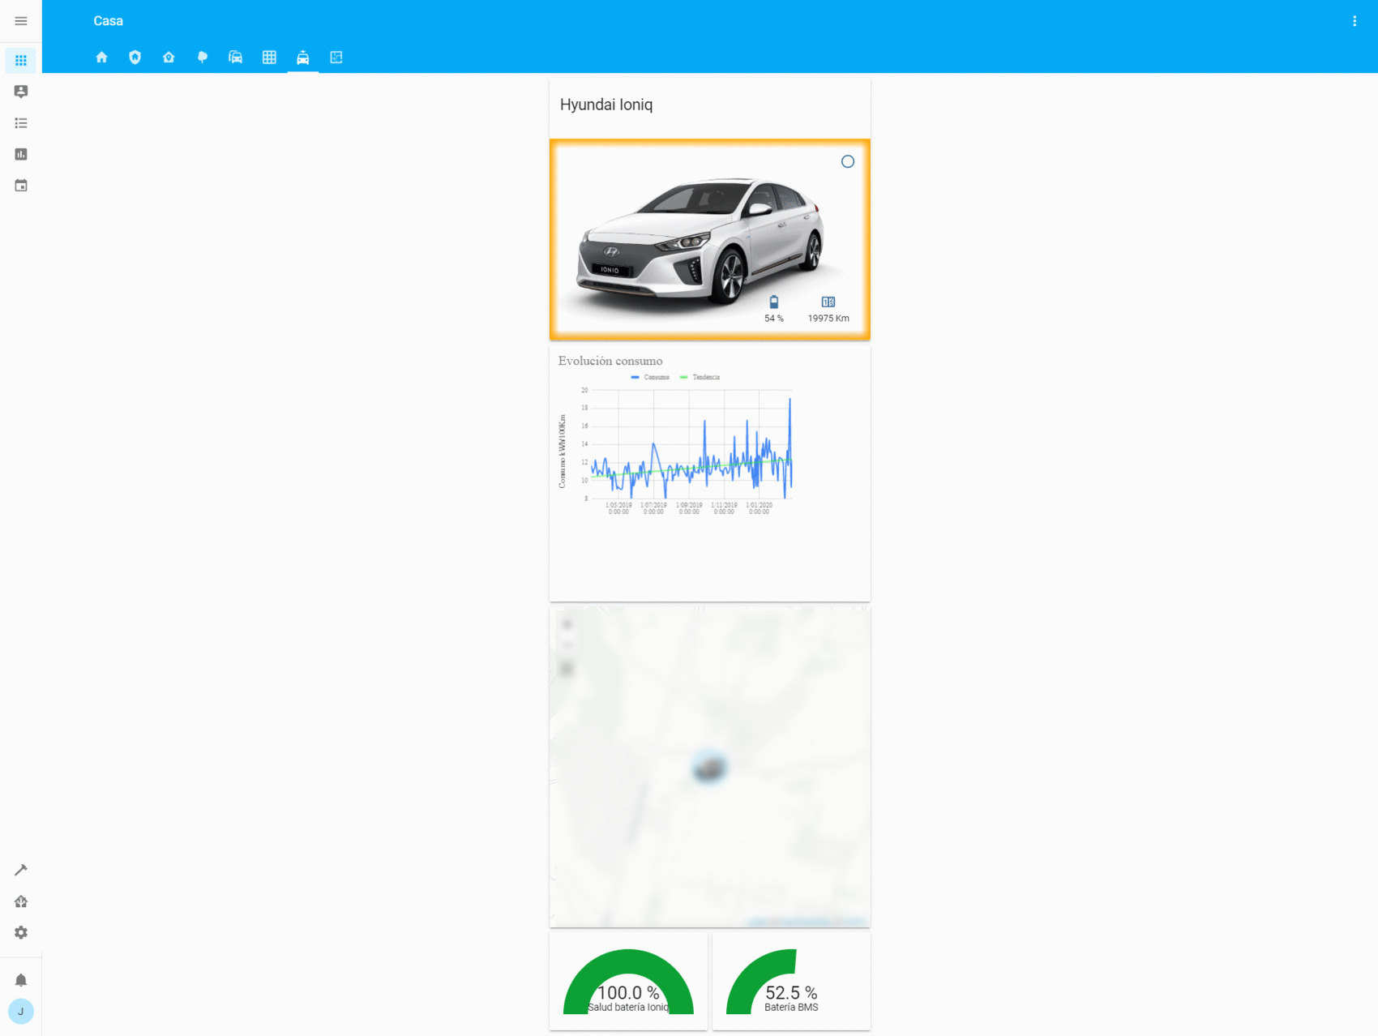This screenshot has height=1036, width=1378.
Task: Click the Hyundai Ioniq car picture
Action: pos(710,239)
